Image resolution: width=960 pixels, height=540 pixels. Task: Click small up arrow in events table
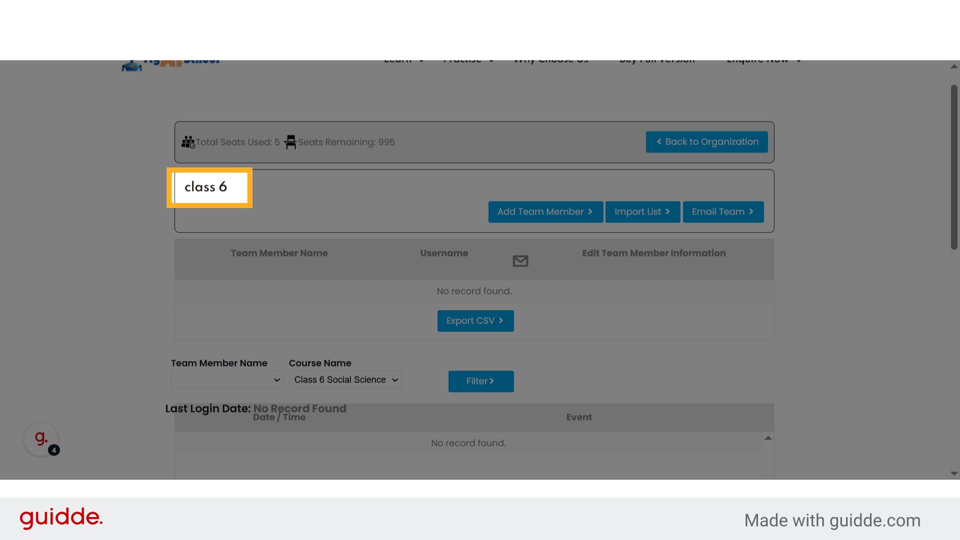(768, 438)
